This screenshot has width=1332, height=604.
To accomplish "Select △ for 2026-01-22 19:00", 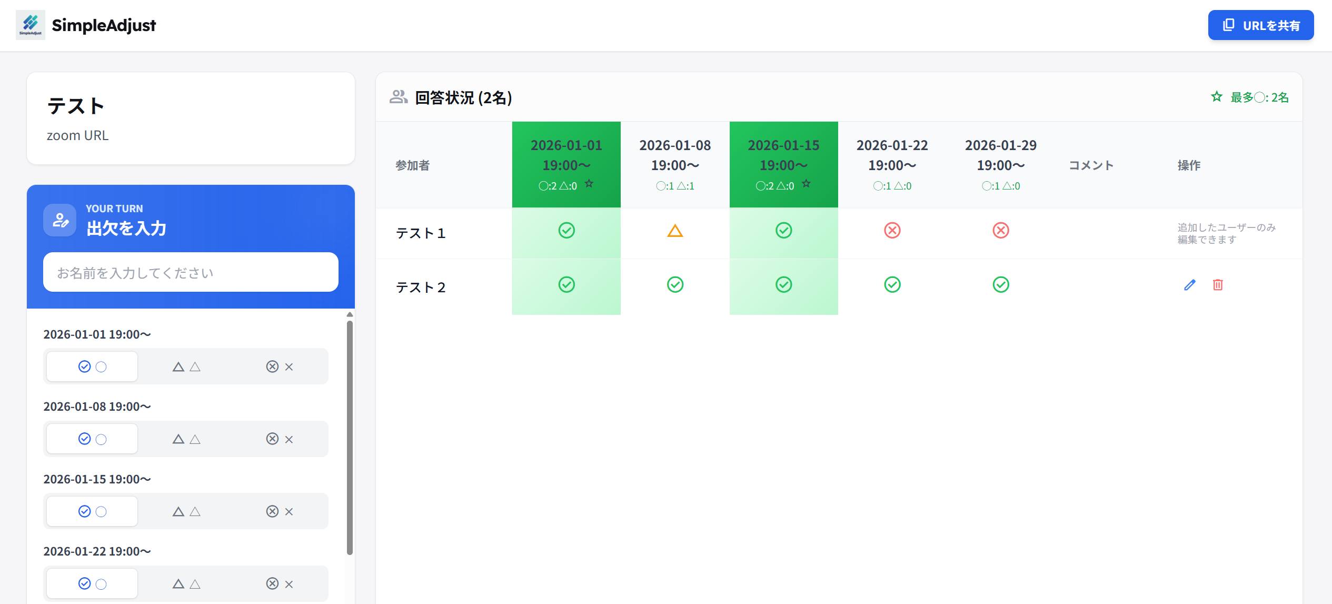I will tap(185, 583).
